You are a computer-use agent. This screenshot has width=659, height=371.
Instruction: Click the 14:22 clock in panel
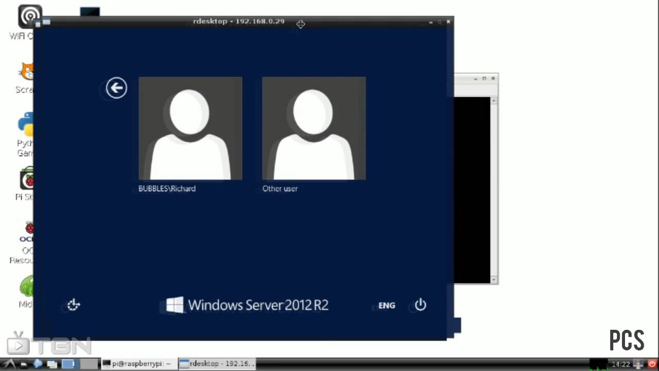621,364
